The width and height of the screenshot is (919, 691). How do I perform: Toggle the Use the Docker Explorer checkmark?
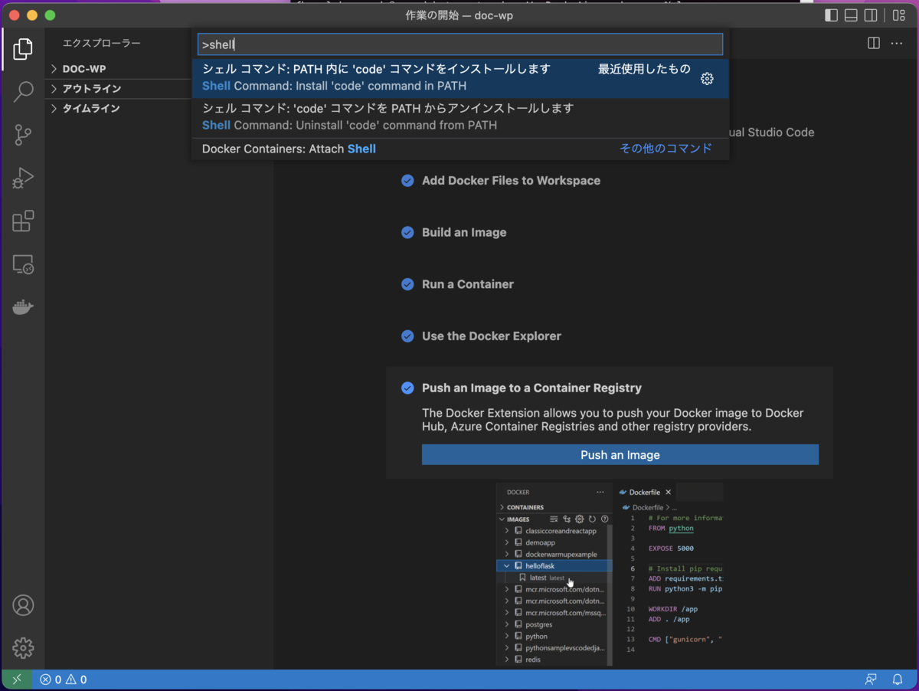point(407,336)
